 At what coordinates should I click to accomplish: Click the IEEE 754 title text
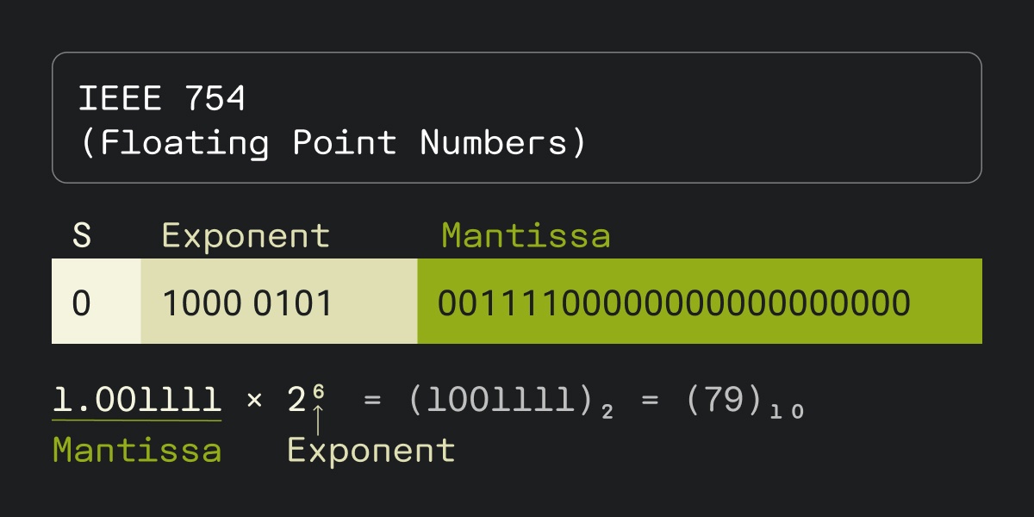coord(162,98)
